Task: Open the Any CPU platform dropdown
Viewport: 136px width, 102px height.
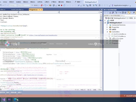Action: pyautogui.click(x=24, y=5)
